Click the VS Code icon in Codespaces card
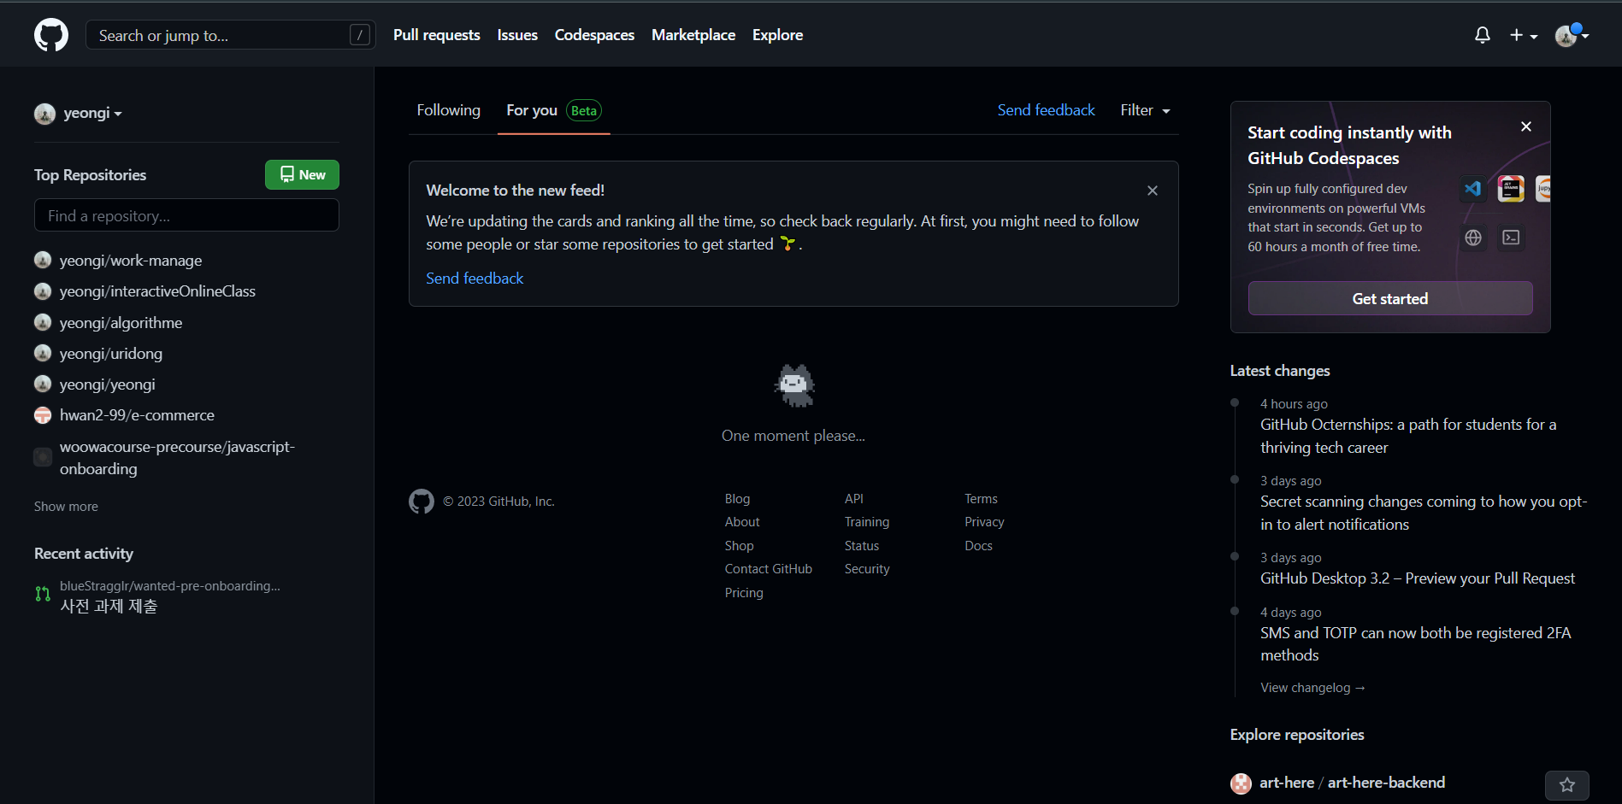Image resolution: width=1622 pixels, height=804 pixels. pos(1472,188)
